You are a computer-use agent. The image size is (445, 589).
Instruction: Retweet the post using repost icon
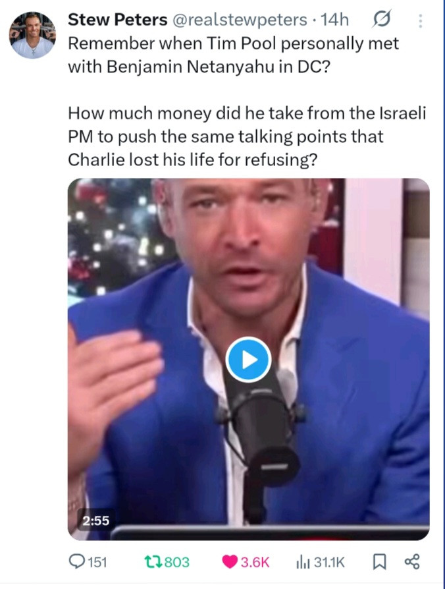click(x=153, y=562)
